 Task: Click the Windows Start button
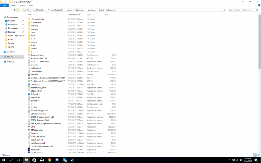(3, 160)
